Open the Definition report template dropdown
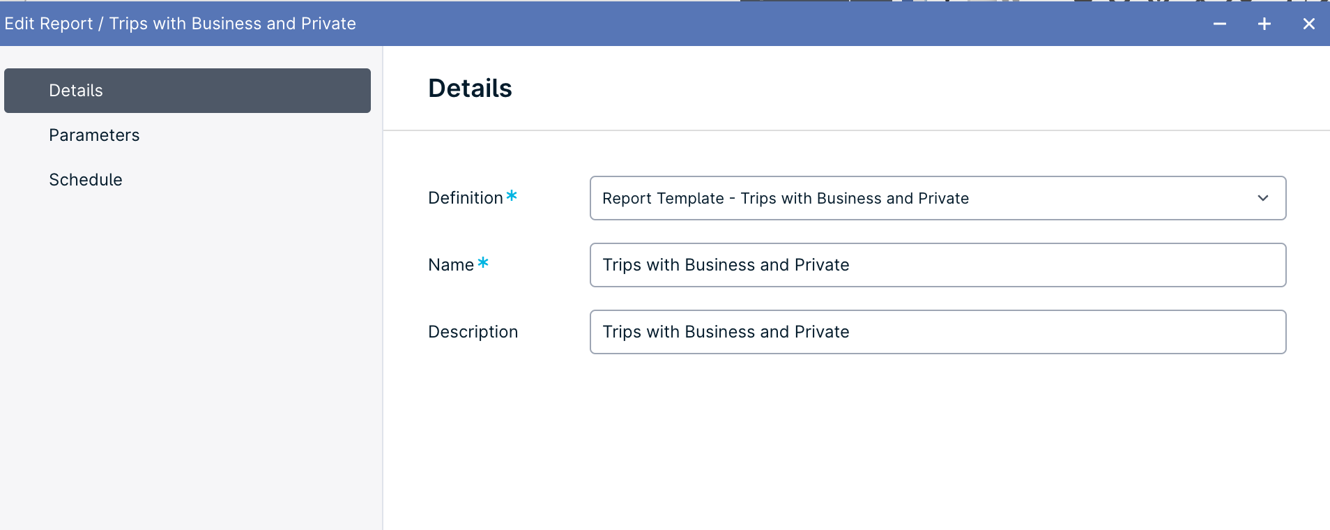The width and height of the screenshot is (1330, 530). point(938,198)
